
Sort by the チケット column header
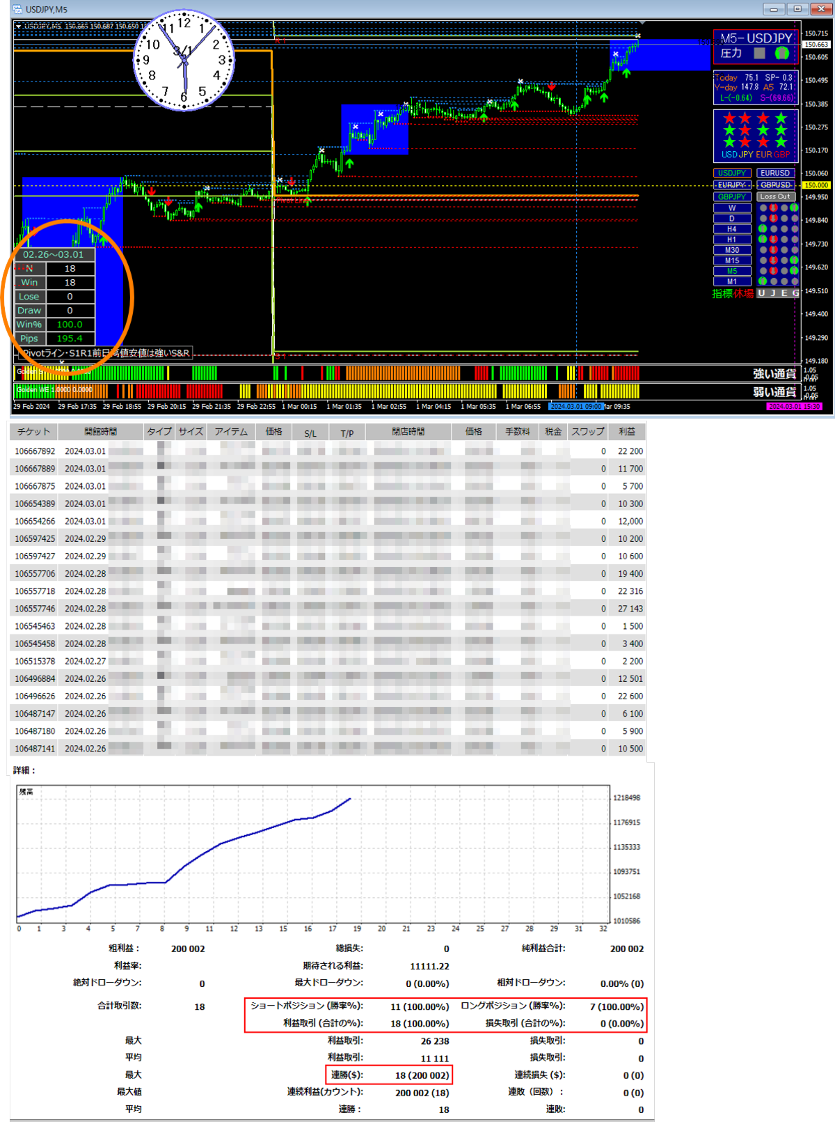[33, 432]
